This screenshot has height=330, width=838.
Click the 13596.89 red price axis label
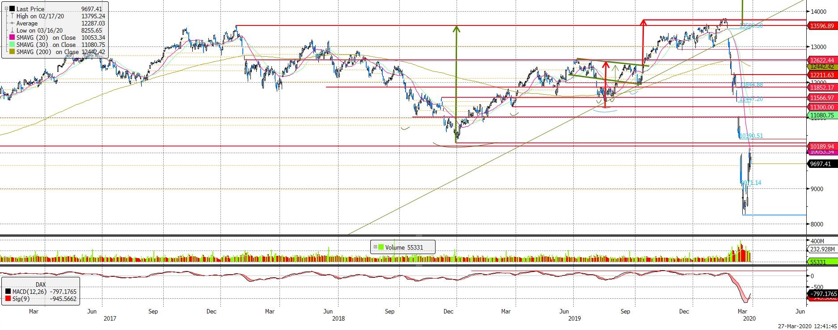822,26
